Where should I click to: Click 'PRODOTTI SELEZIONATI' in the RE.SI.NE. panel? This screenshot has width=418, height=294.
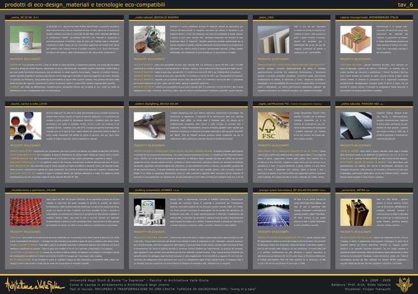tap(26, 59)
